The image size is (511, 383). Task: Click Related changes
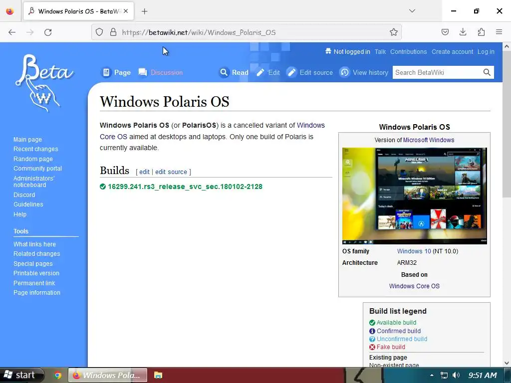pyautogui.click(x=37, y=254)
